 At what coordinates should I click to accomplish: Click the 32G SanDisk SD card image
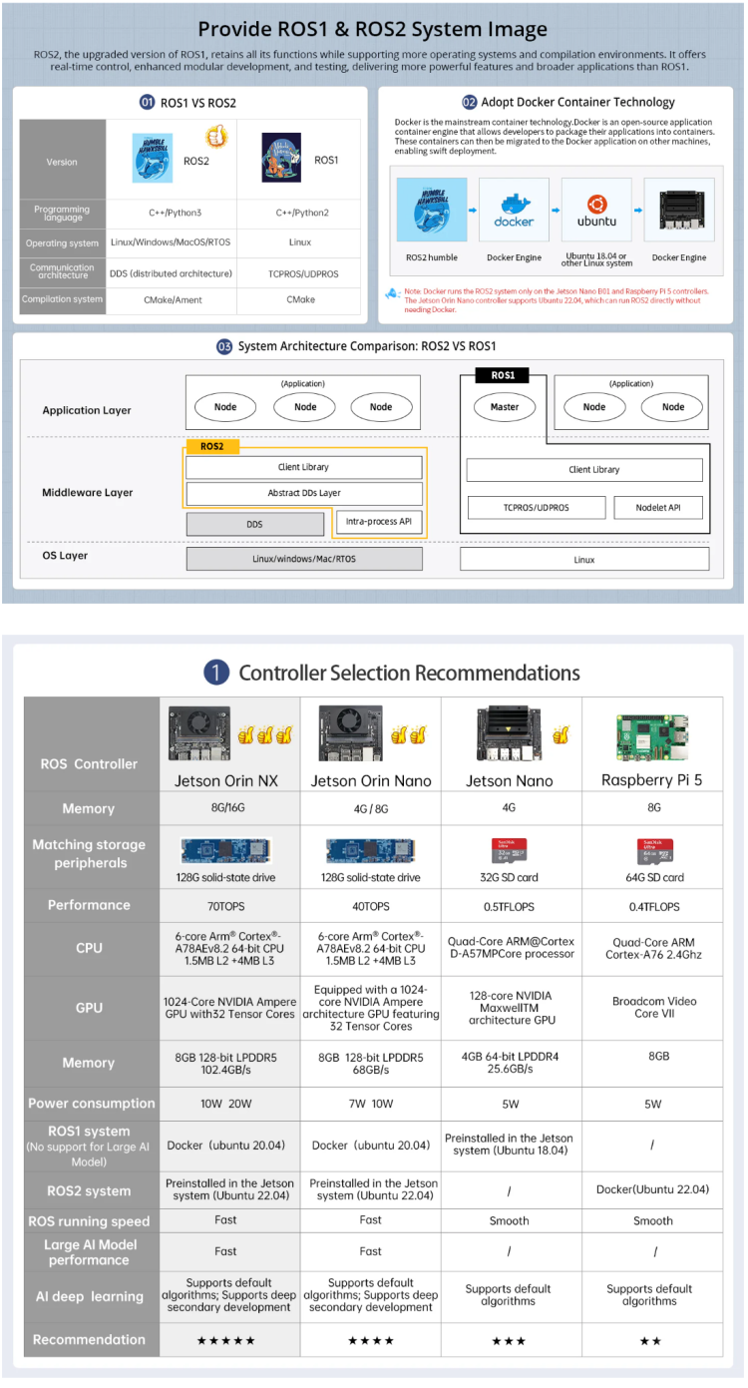510,850
